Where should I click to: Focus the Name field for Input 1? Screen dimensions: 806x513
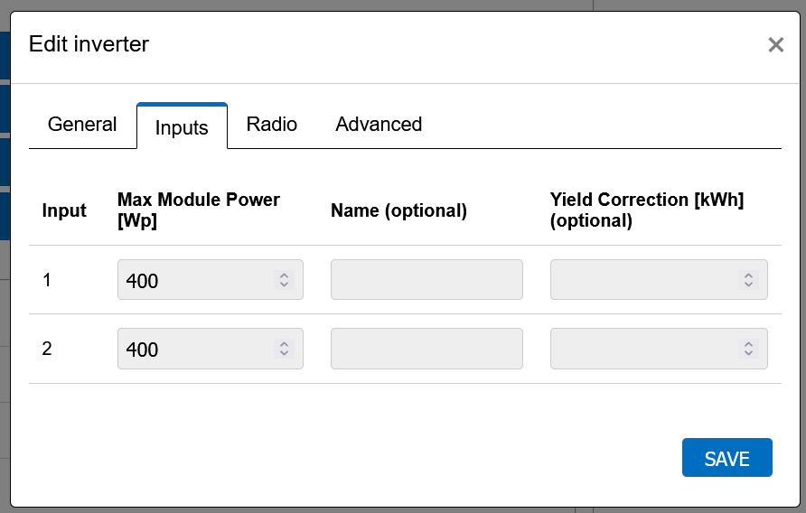pyautogui.click(x=426, y=280)
